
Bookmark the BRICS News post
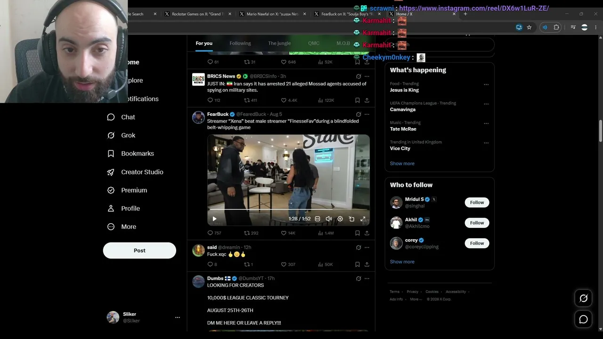click(357, 100)
